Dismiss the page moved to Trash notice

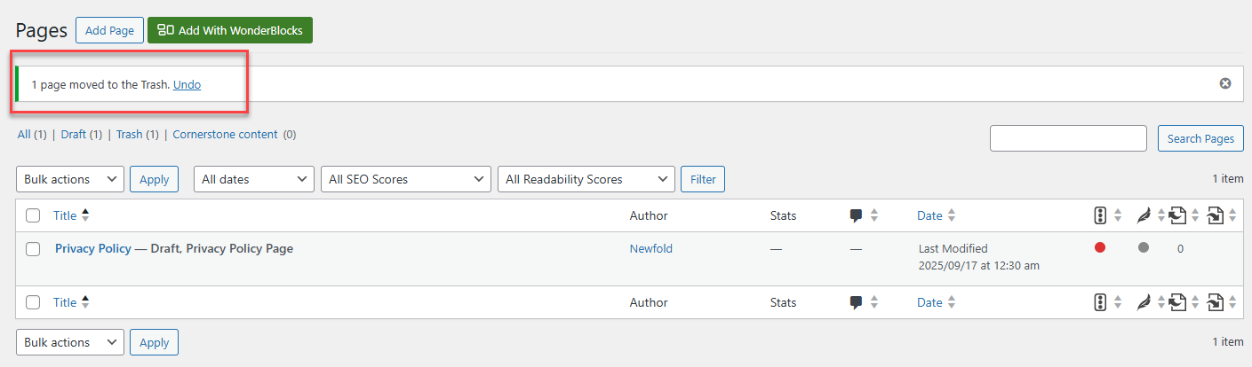point(1225,83)
